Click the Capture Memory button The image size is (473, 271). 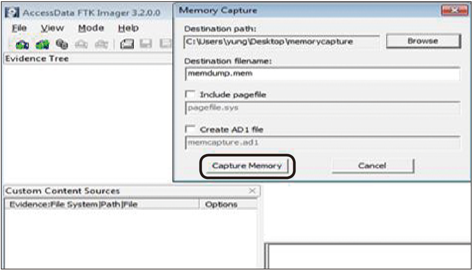(247, 166)
